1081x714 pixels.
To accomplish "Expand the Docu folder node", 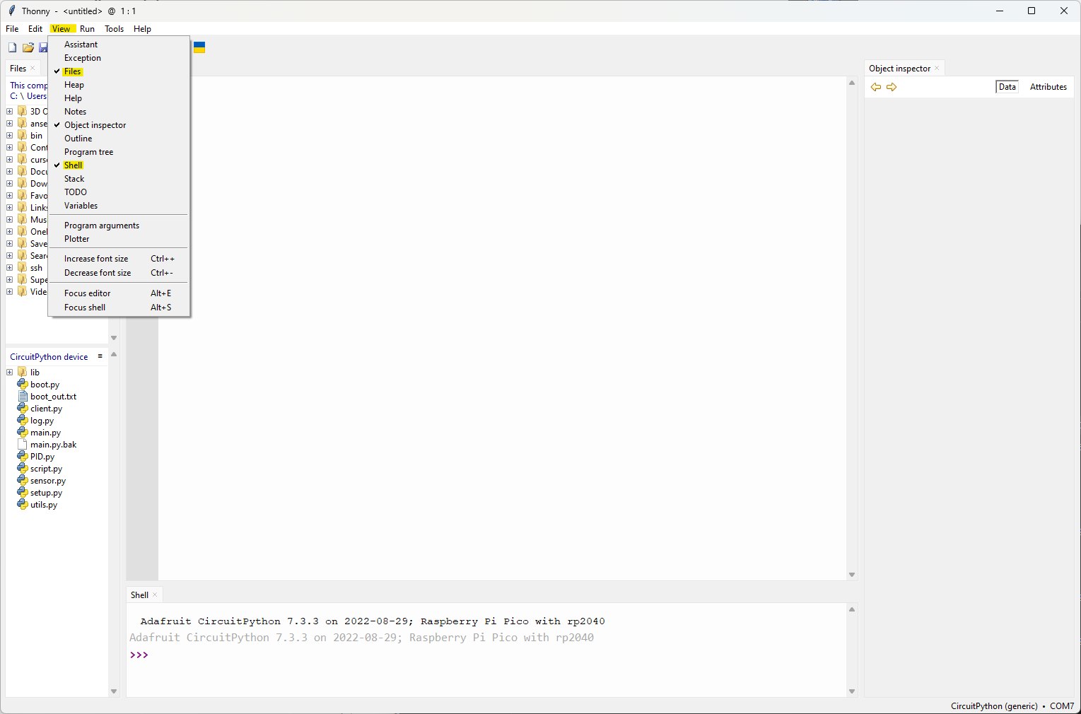I will (x=10, y=171).
